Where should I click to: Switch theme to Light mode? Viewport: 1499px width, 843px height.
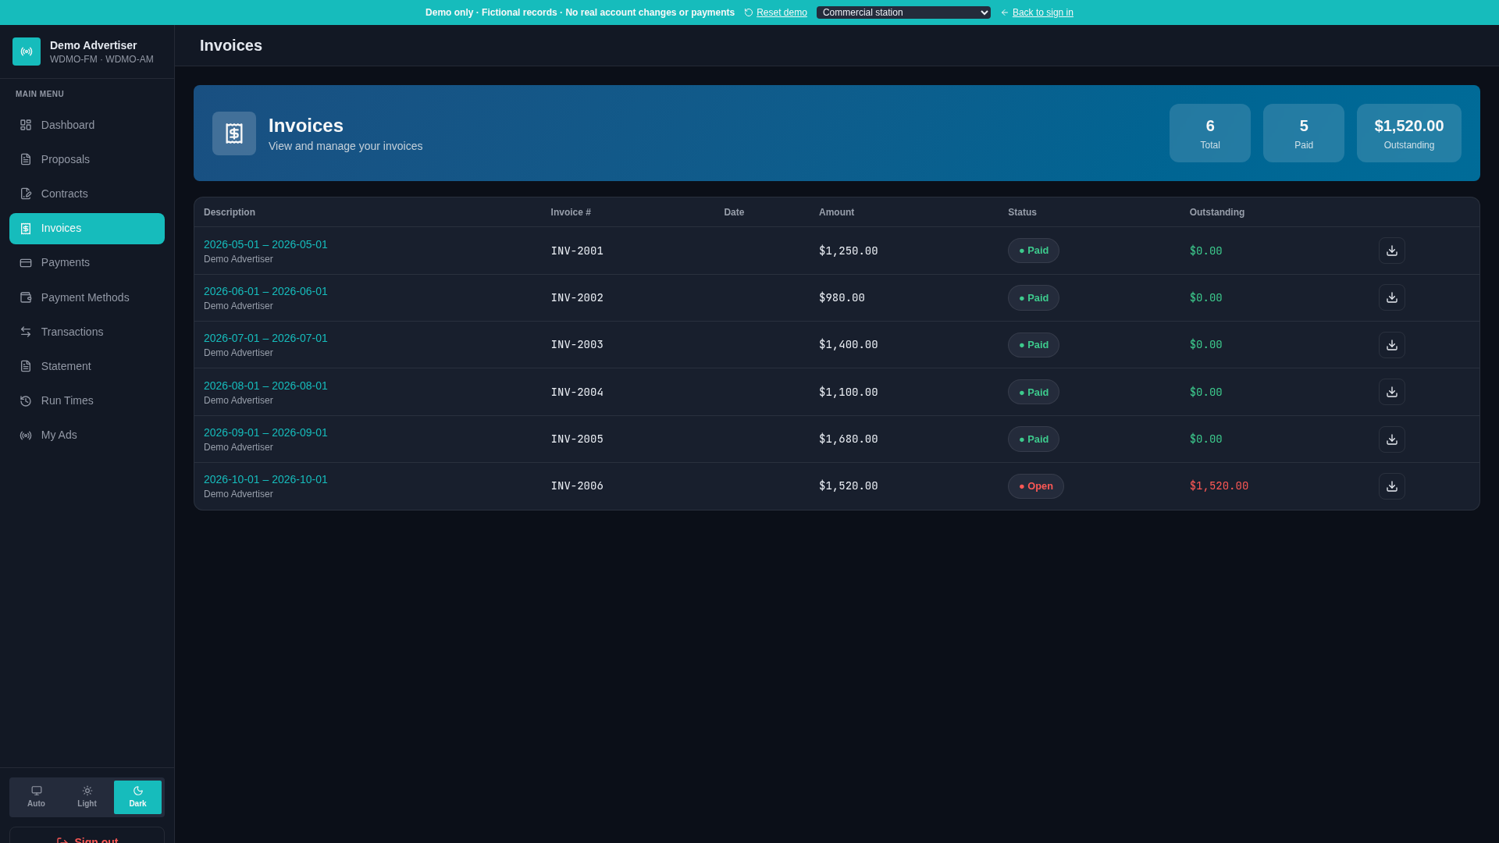click(87, 797)
